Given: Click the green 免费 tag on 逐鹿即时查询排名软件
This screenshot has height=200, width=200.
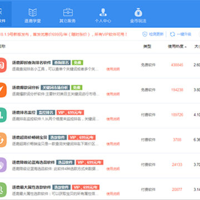Looking at the screenshot, I should [x=77, y=63].
